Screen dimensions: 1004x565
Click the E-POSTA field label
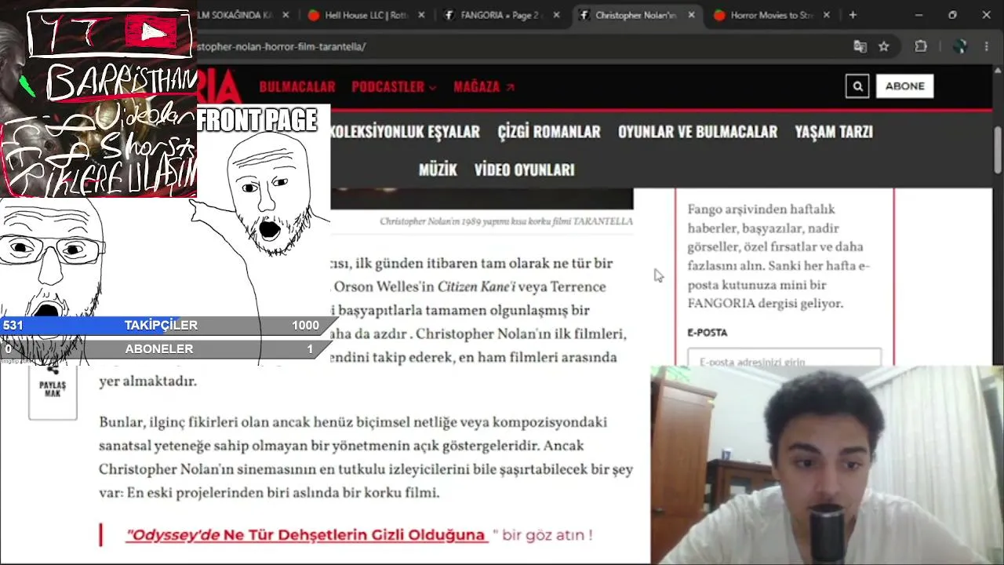708,333
